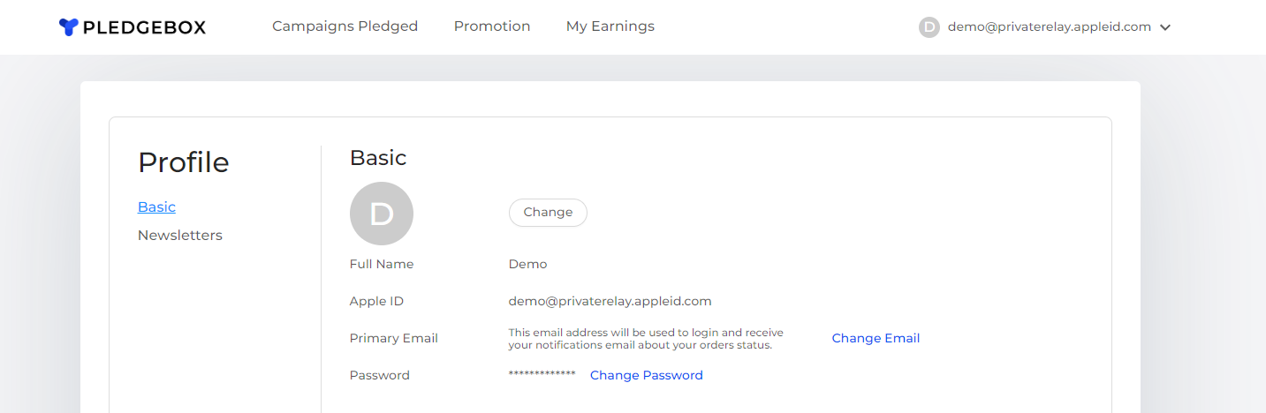Screen dimensions: 1266x413
Task: Go to the Promotion menu item
Action: click(492, 26)
